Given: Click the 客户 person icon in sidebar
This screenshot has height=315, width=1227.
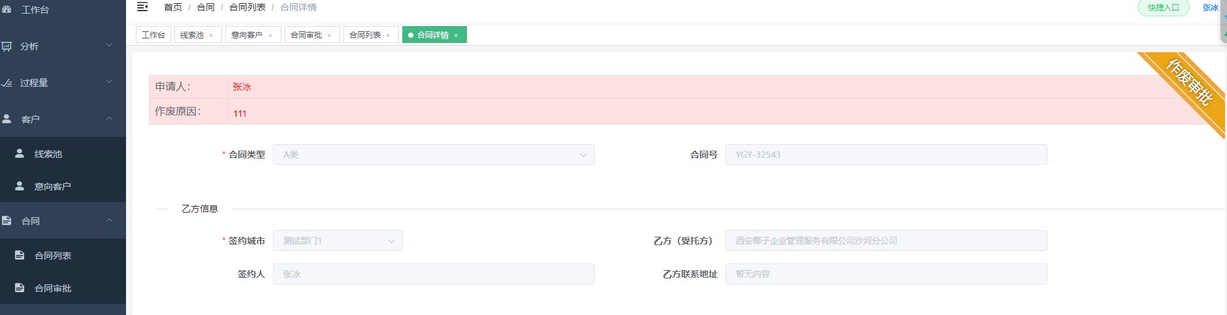Looking at the screenshot, I should tap(7, 119).
